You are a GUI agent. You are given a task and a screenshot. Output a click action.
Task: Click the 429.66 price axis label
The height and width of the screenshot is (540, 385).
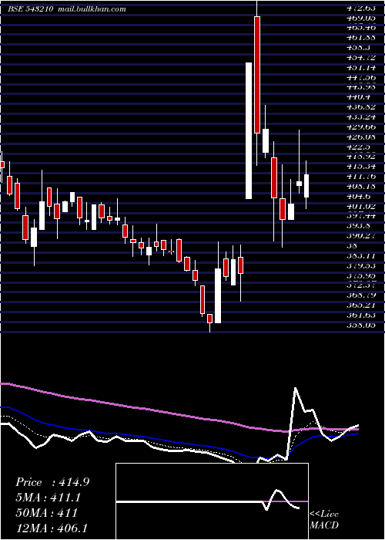[x=360, y=127]
